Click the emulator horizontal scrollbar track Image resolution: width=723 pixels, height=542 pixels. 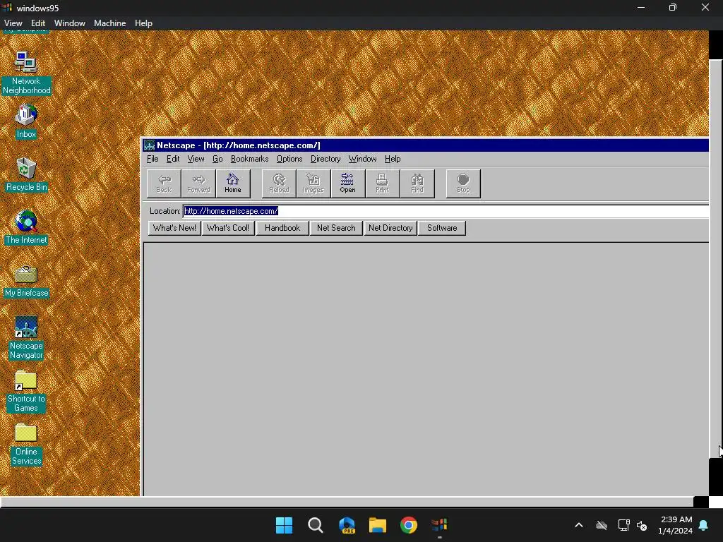(x=346, y=502)
